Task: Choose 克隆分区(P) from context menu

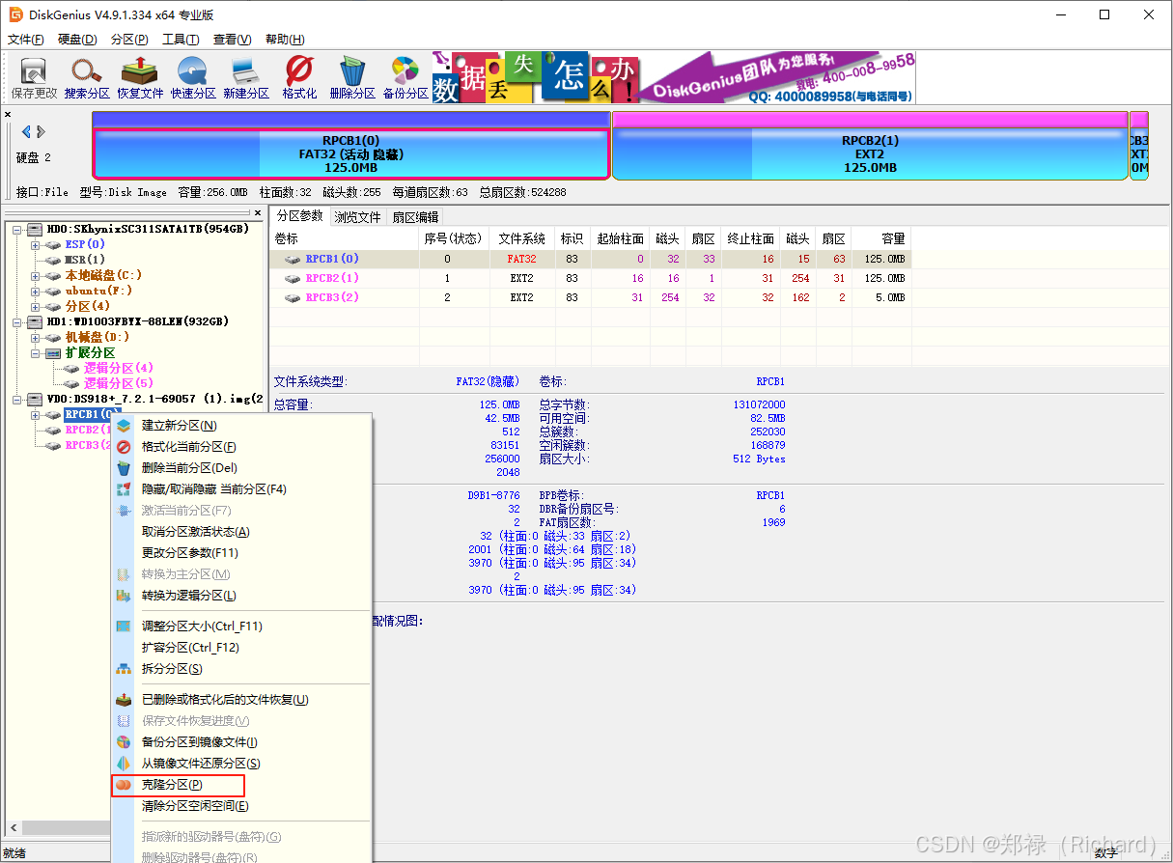Action: coord(241,785)
